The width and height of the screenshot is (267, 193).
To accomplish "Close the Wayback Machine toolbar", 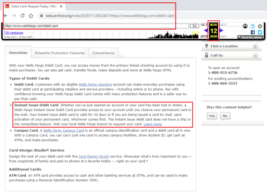I will pos(260,26).
